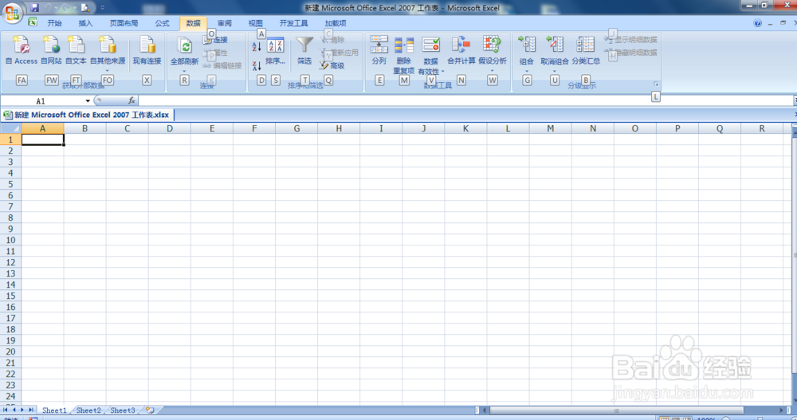Open What-If Analysis (假设分析) menu
The width and height of the screenshot is (797, 420).
(492, 52)
